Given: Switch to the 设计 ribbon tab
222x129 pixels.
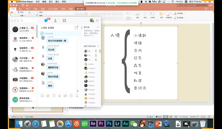Looking at the screenshot, I should tap(28, 9).
